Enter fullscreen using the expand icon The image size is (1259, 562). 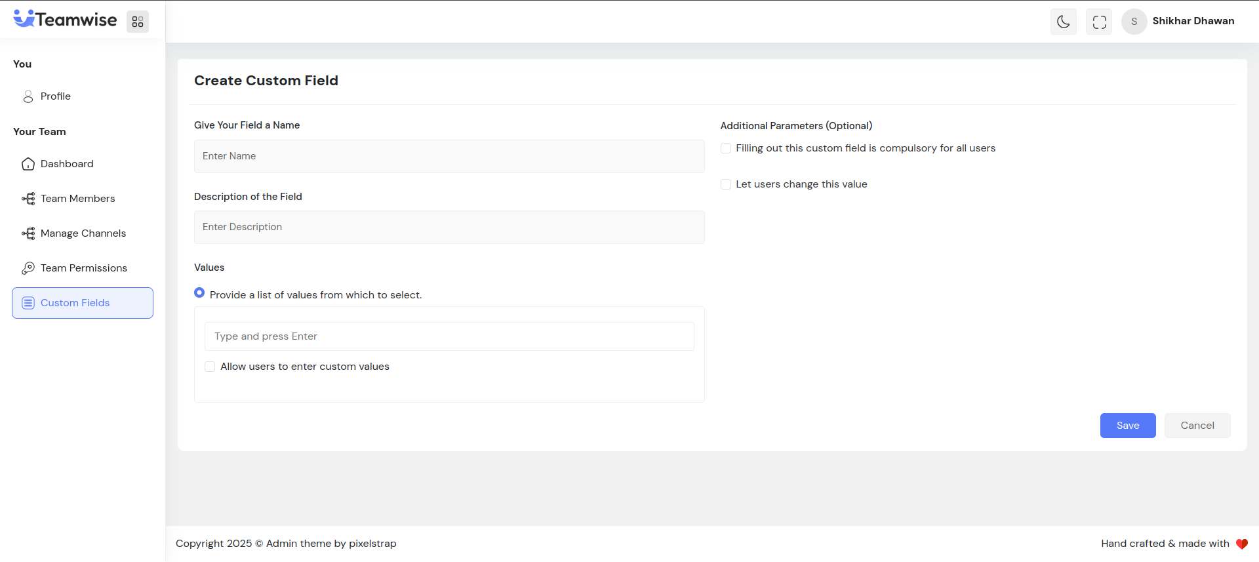click(1099, 22)
